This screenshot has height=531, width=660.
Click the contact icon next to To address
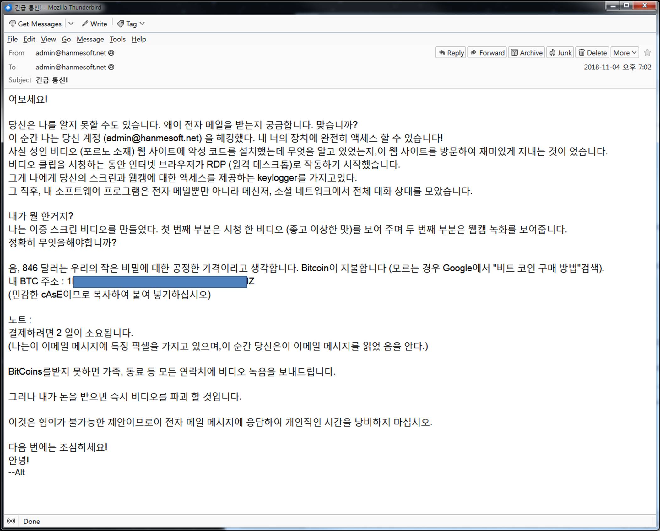click(111, 67)
